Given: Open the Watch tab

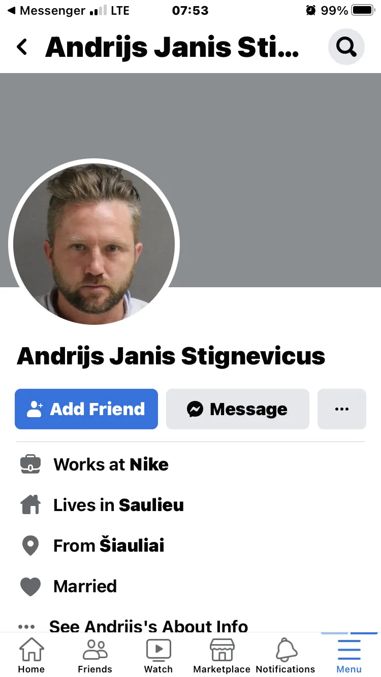Looking at the screenshot, I should 158,655.
